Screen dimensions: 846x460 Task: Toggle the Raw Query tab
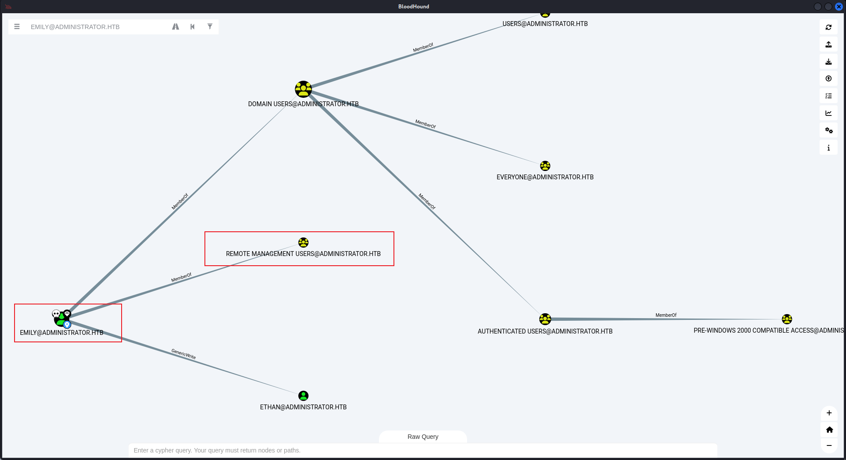(x=423, y=437)
